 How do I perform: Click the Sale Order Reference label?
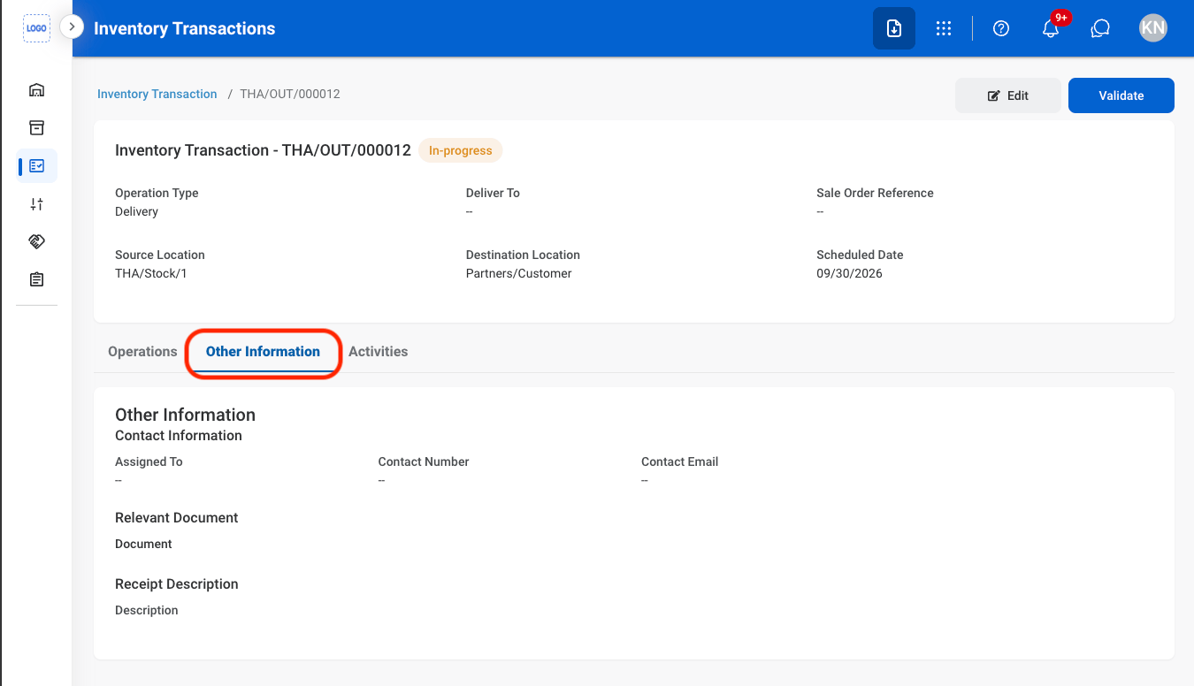pyautogui.click(x=875, y=193)
